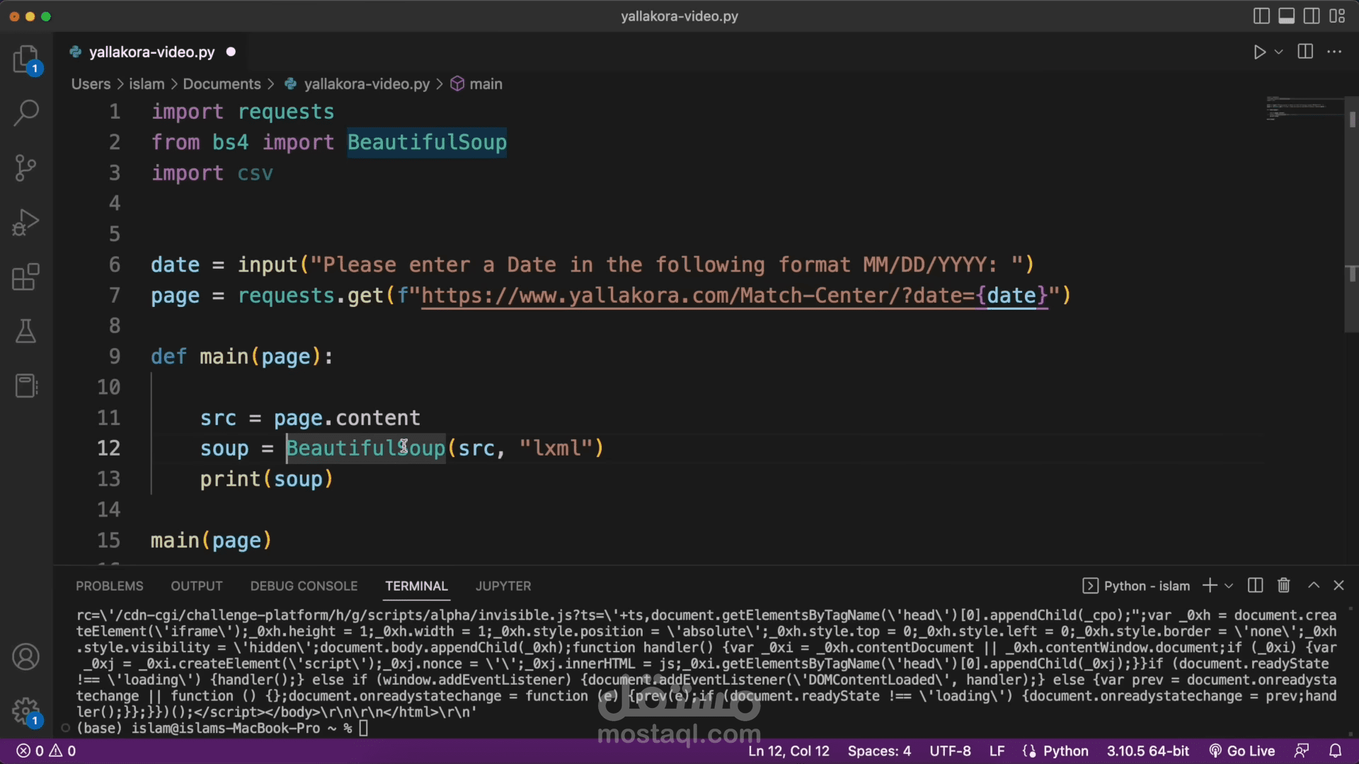Toggle the primary sidebar visibility
This screenshot has width=1359, height=764.
1262,16
